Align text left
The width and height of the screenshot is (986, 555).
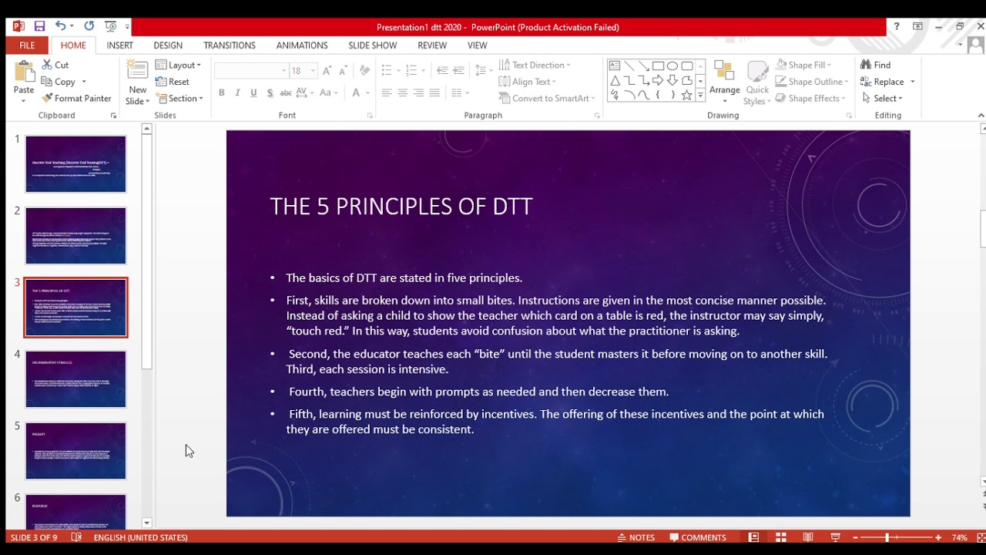(387, 92)
